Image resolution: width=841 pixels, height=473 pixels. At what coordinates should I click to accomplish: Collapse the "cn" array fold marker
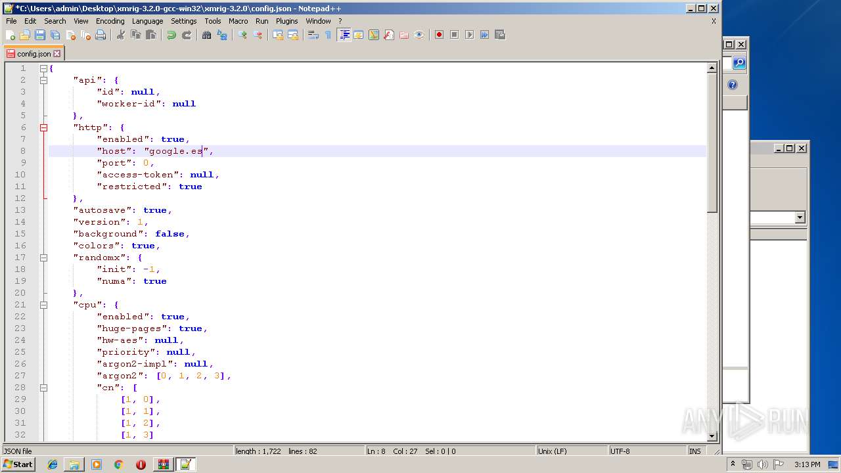click(x=44, y=388)
